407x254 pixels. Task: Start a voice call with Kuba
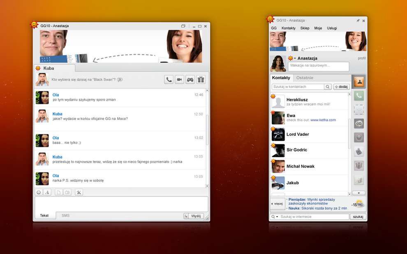169,80
